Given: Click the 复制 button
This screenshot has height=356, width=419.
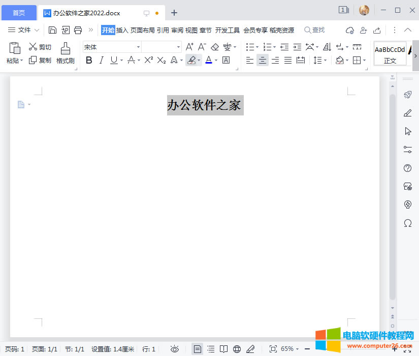Looking at the screenshot, I should click(40, 60).
